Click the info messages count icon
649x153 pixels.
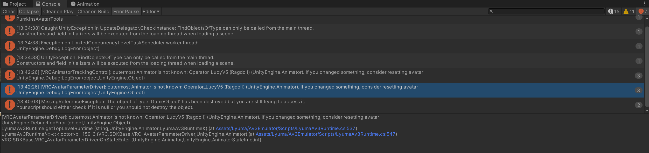[x=611, y=11]
